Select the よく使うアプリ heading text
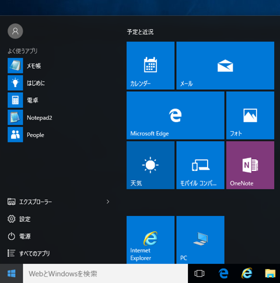 [x=23, y=51]
